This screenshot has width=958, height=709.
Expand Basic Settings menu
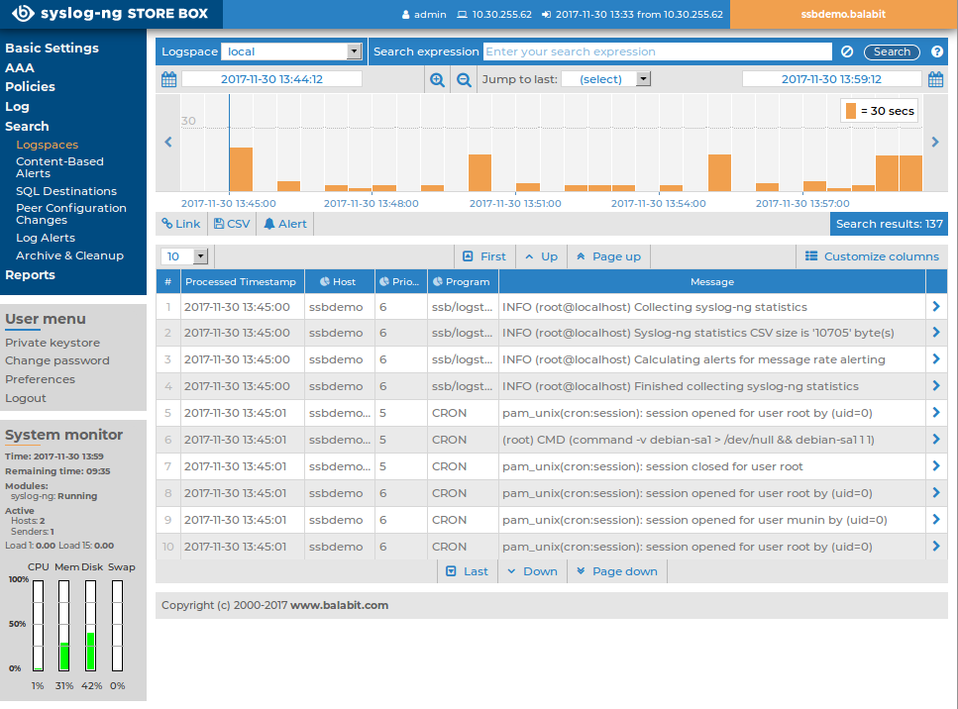(x=52, y=49)
